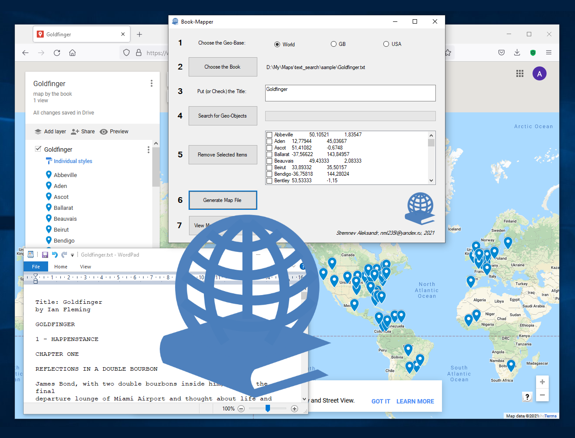Open a new Firefox tab
Image resolution: width=575 pixels, height=438 pixels.
pyautogui.click(x=139, y=34)
